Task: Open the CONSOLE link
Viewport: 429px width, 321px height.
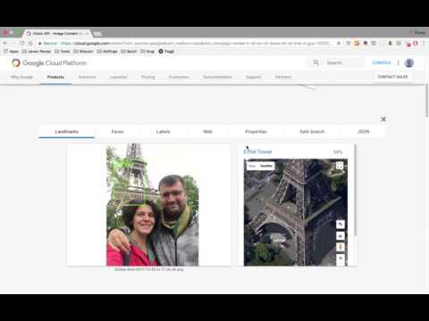Action: [x=382, y=62]
